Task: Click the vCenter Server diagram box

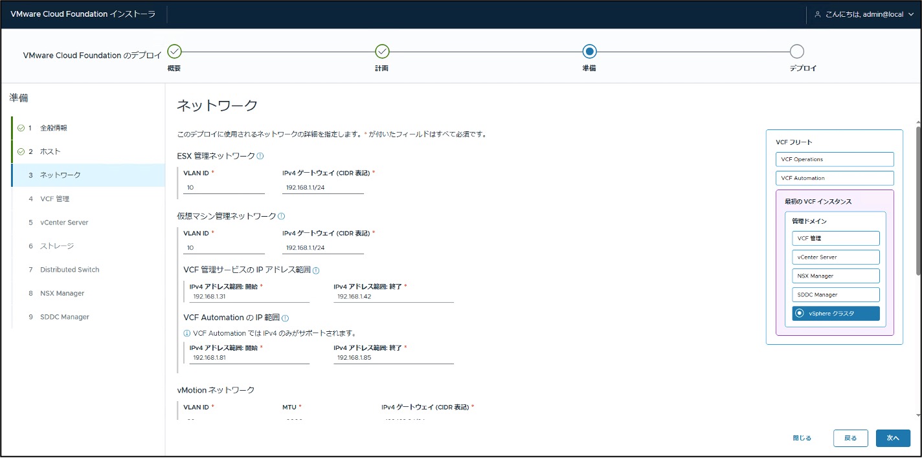Action: coord(836,257)
